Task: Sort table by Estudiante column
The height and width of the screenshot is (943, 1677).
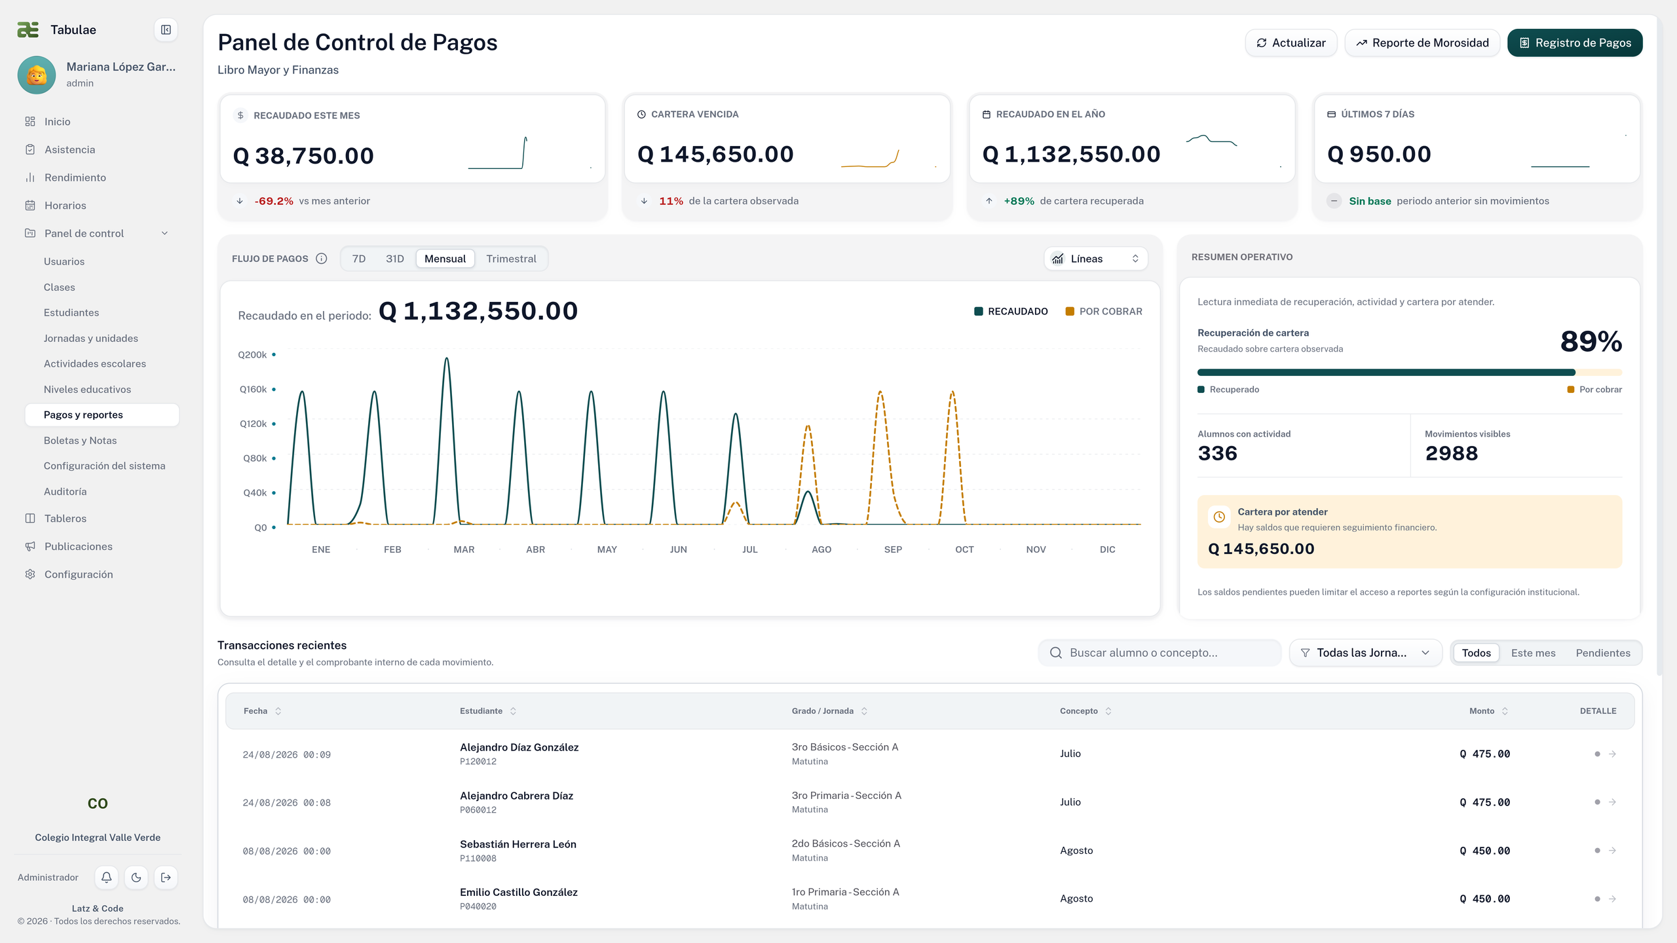Action: [488, 711]
